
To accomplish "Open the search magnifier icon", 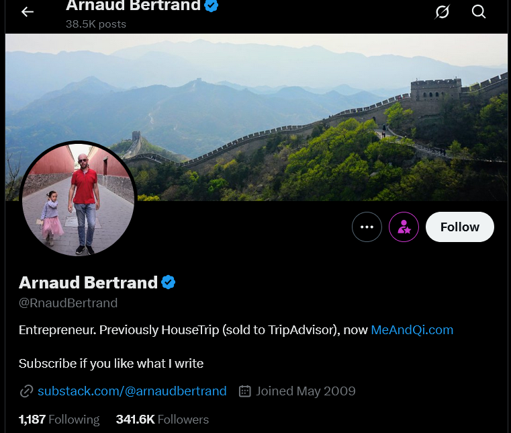I will tap(478, 11).
